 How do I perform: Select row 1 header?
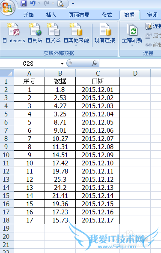point(7,81)
